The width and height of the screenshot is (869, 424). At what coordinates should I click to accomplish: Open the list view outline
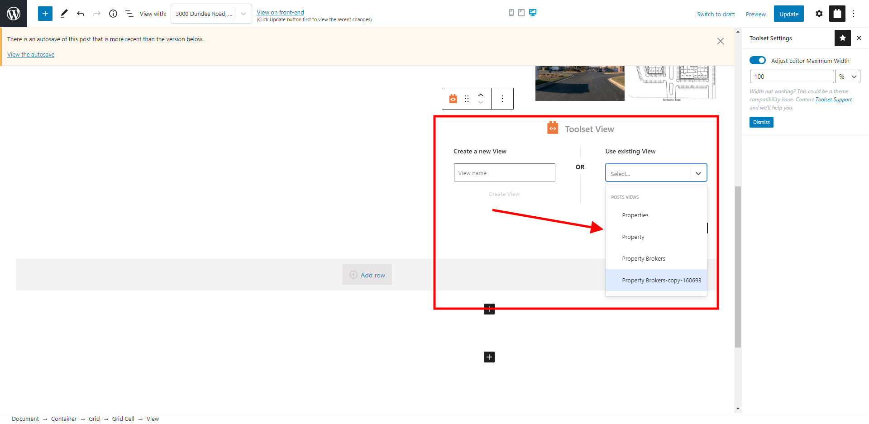(129, 14)
